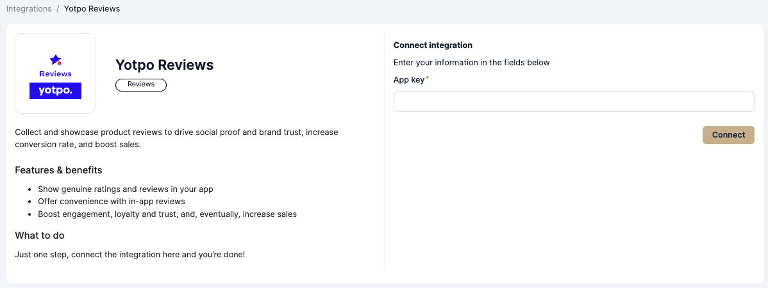
Task: Click the 'Enter your information' helper text
Action: (471, 63)
